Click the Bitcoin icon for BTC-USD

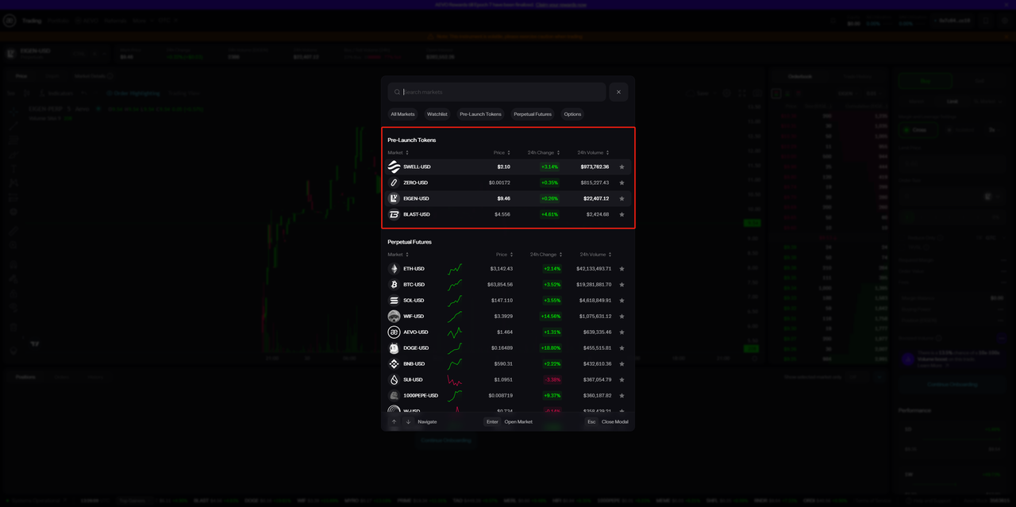394,285
